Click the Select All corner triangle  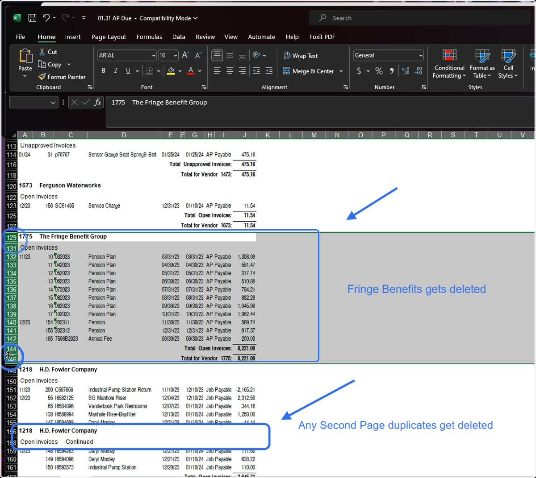[x=13, y=135]
